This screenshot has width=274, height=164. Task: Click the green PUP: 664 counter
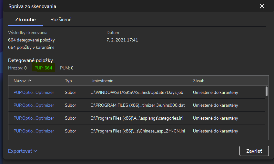pos(43,68)
